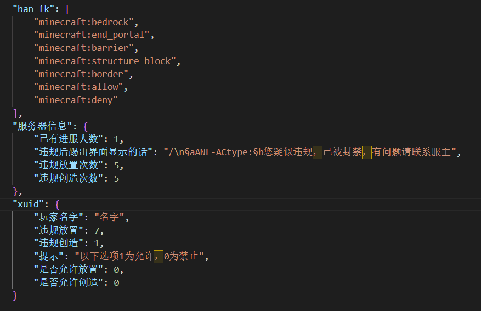Click the "违规后踢出界面显示的话" key
The height and width of the screenshot is (311, 481).
[93, 152]
